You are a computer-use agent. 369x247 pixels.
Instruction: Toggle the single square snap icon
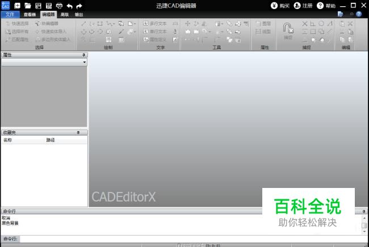[x=313, y=32]
